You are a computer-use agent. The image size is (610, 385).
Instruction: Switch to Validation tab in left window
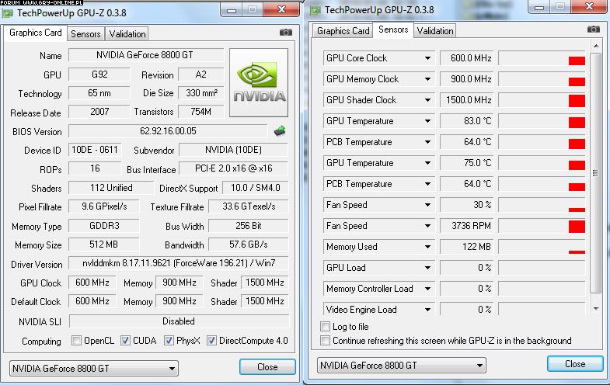click(x=127, y=34)
